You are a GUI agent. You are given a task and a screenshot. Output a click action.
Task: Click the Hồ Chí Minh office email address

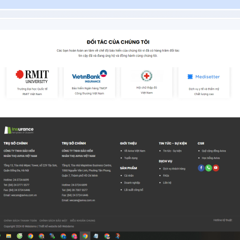coord(82,200)
